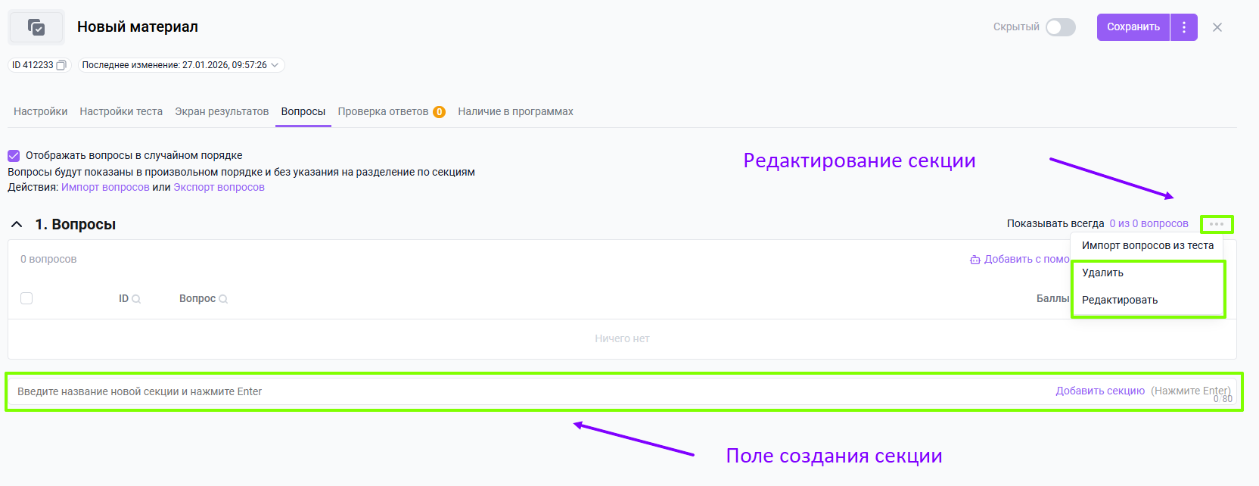Switch to Наличие в программах tab
Image resolution: width=1259 pixels, height=486 pixels.
click(x=515, y=111)
